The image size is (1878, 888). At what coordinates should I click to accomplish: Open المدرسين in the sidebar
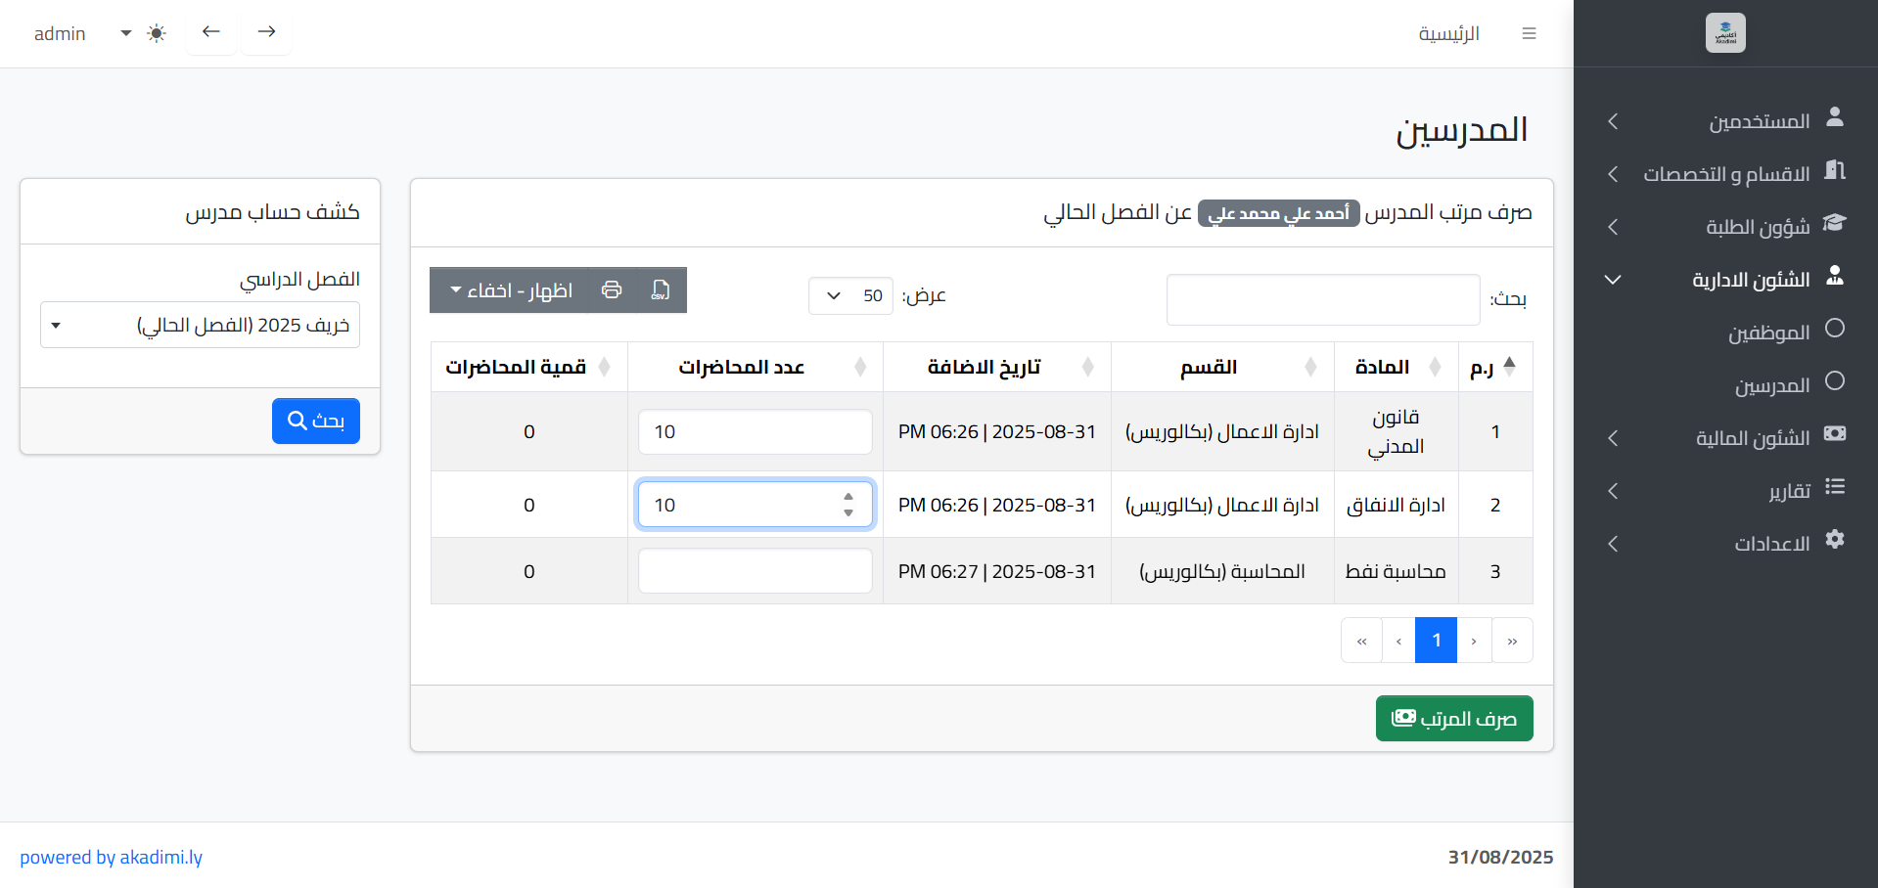(x=1771, y=385)
